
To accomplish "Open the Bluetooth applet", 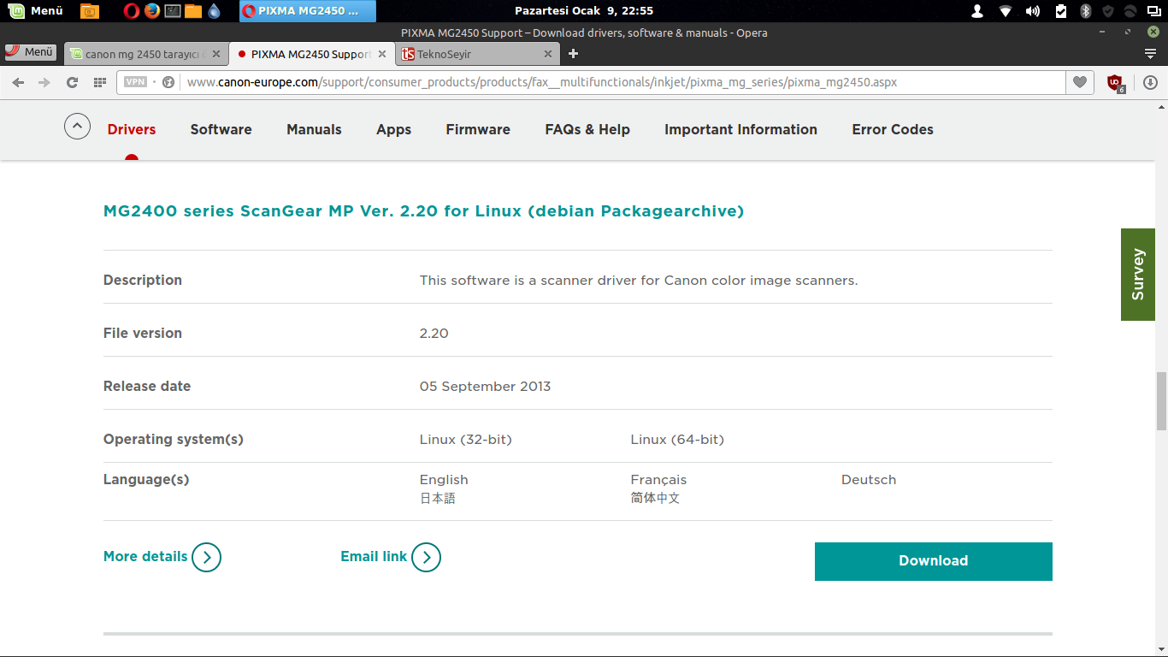I will pyautogui.click(x=1086, y=11).
